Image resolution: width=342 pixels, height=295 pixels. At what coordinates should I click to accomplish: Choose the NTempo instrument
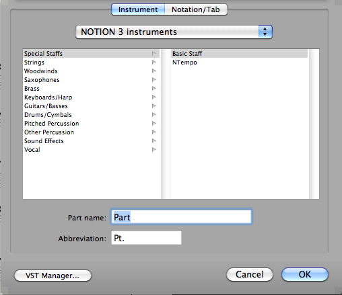click(x=239, y=62)
